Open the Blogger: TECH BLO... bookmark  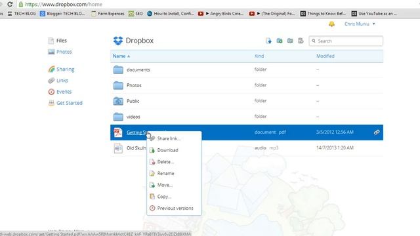pyautogui.click(x=62, y=13)
